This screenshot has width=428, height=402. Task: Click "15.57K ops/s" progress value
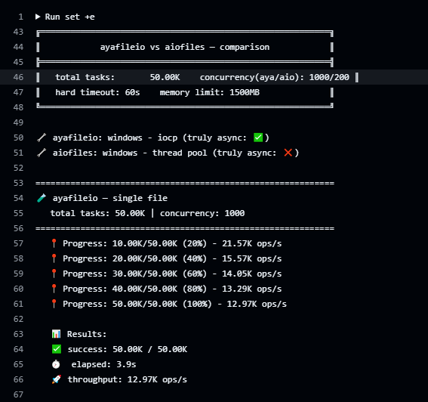click(251, 258)
